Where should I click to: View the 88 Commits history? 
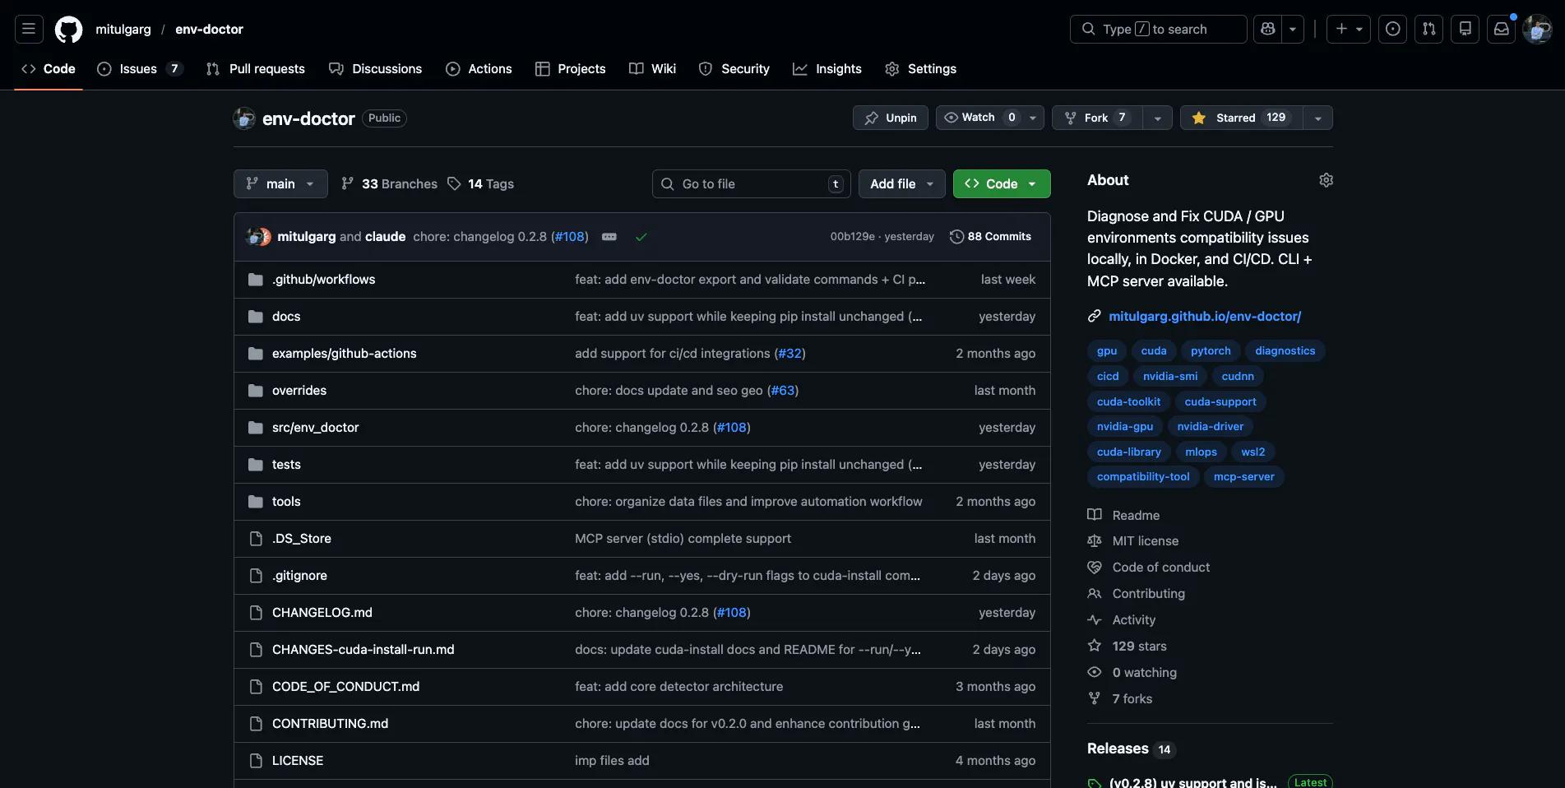tap(990, 237)
